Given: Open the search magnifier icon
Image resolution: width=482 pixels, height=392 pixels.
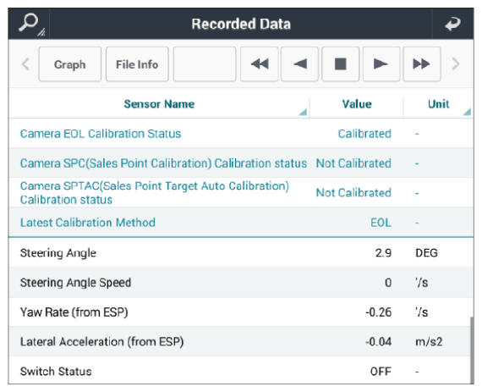Looking at the screenshot, I should tap(30, 24).
